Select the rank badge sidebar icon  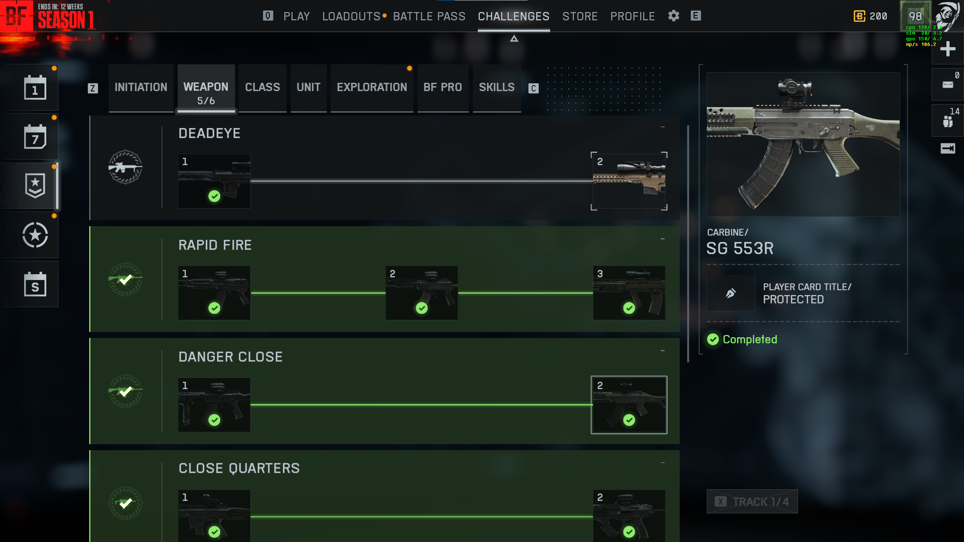click(x=35, y=186)
